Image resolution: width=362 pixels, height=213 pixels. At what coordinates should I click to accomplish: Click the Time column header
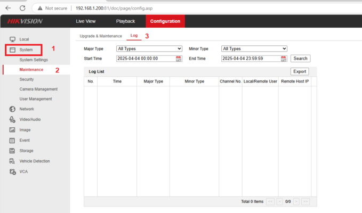click(117, 81)
